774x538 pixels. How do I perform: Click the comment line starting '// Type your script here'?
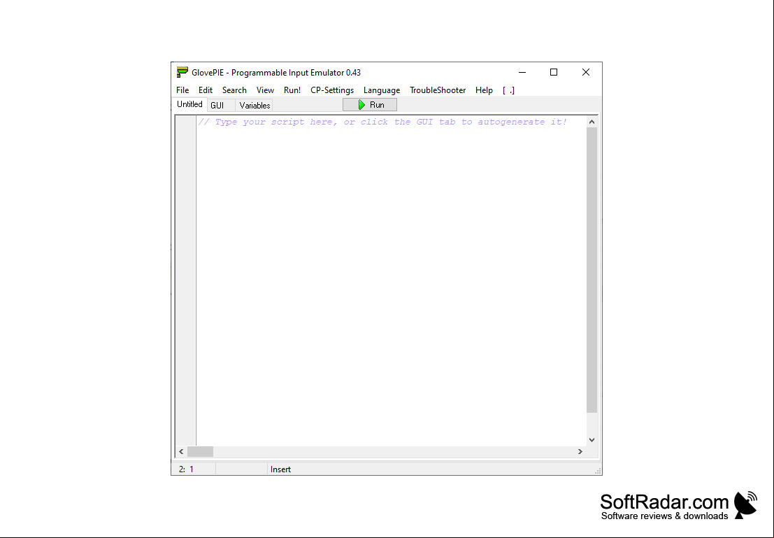pyautogui.click(x=382, y=122)
